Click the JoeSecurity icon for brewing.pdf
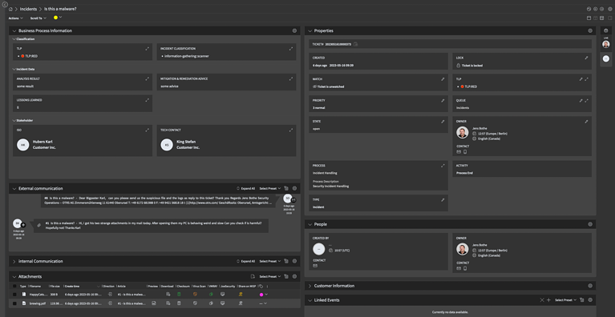 pos(223,303)
